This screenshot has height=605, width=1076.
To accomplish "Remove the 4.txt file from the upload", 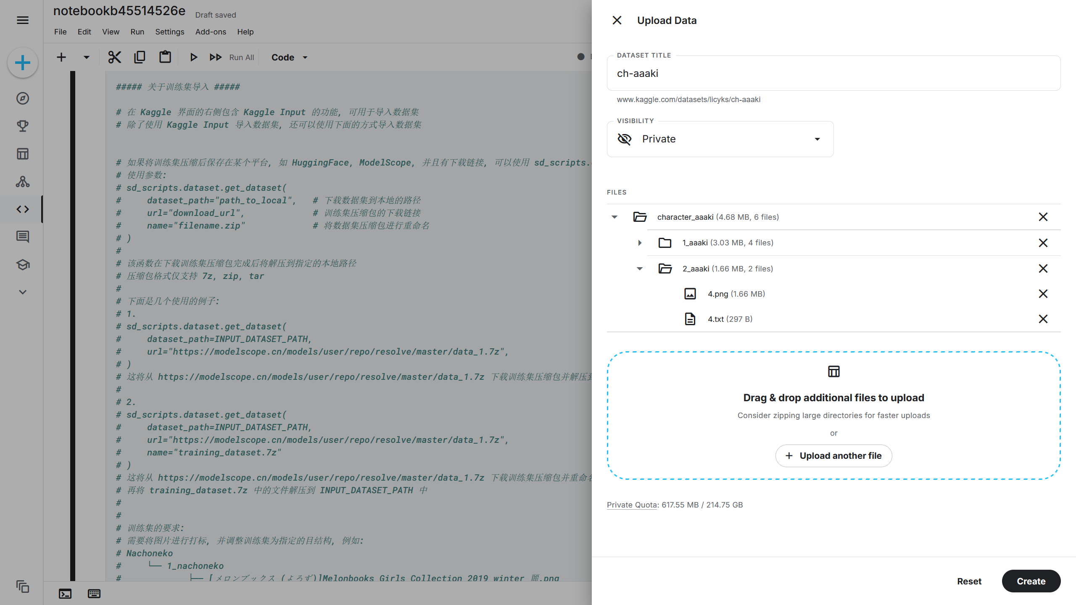I will pyautogui.click(x=1043, y=319).
